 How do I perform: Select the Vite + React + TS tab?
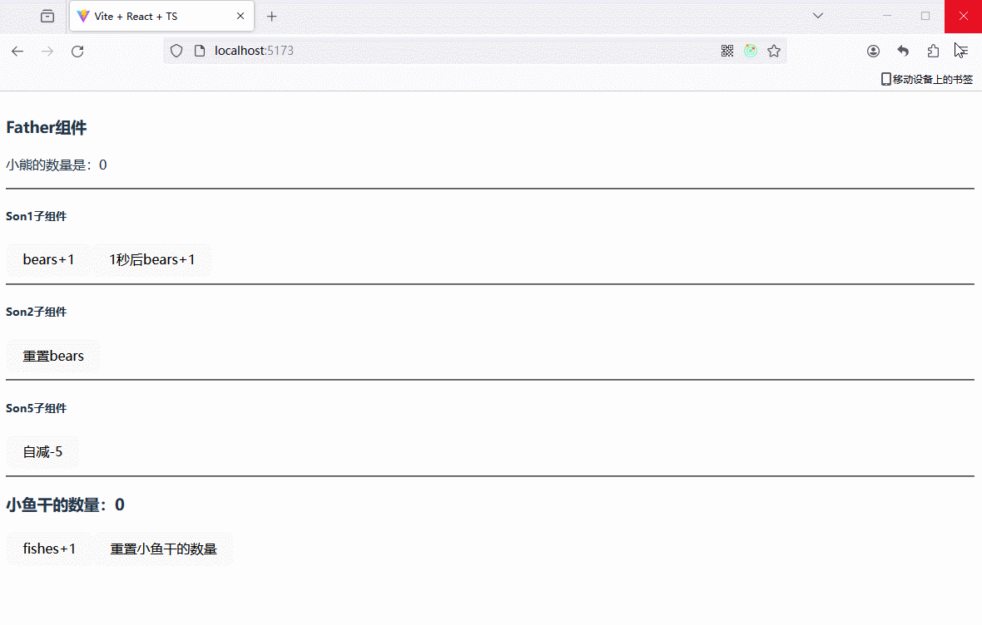click(150, 17)
